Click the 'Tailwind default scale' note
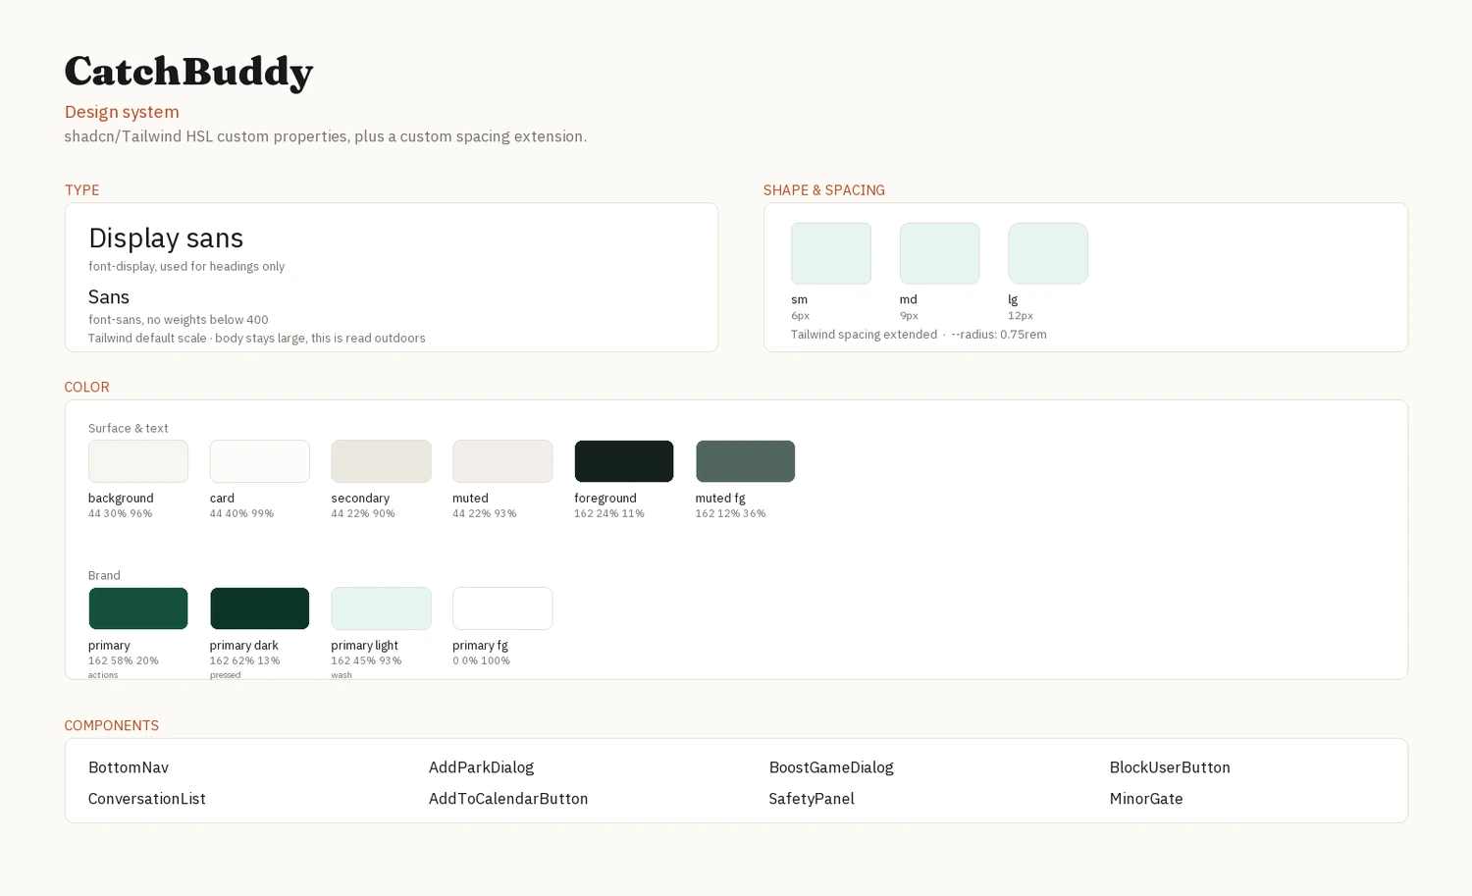The height and width of the screenshot is (896, 1472). [x=147, y=339]
